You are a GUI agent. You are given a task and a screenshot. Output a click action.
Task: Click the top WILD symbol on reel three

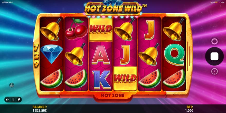pos(101,29)
